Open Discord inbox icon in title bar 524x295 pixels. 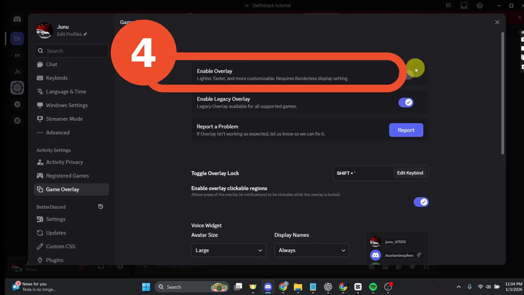(x=464, y=5)
